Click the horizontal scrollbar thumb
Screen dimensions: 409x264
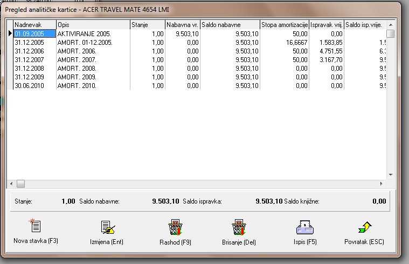(20, 184)
